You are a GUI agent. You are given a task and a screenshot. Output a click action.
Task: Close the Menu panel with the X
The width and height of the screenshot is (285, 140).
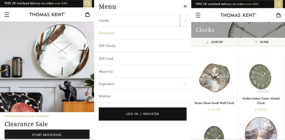point(185,7)
